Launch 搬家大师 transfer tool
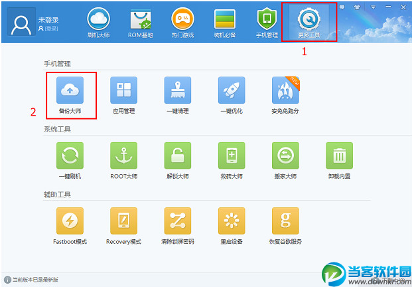This screenshot has width=412, height=291. pyautogui.click(x=285, y=161)
